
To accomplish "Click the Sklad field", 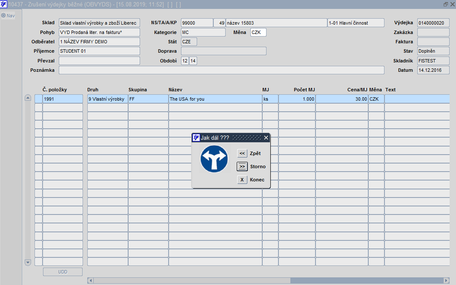I will [99, 23].
